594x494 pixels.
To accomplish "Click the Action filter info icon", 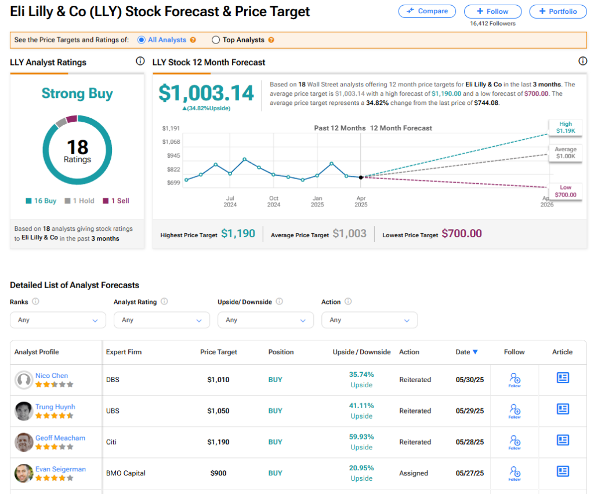I will tap(348, 302).
